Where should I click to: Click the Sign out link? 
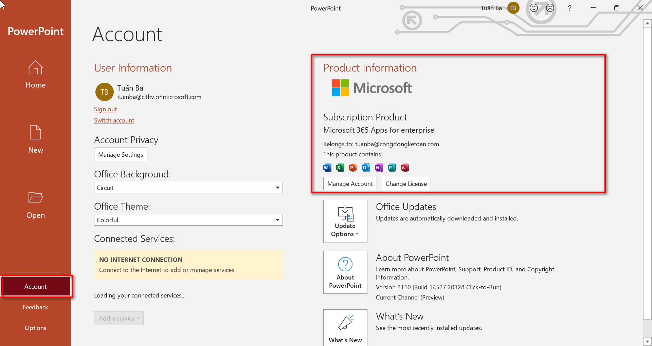(105, 109)
